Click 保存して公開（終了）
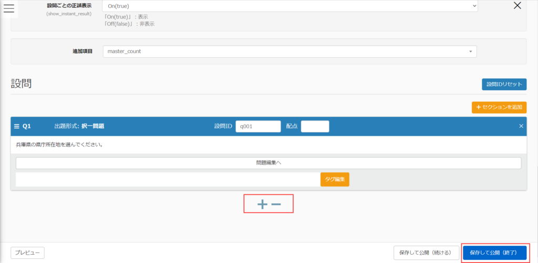This screenshot has height=263, width=538. click(x=494, y=253)
